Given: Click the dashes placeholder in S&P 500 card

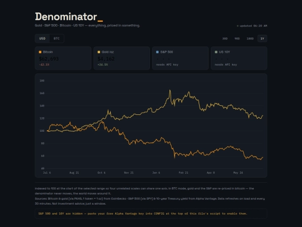Looking at the screenshot, I should pos(163,59).
